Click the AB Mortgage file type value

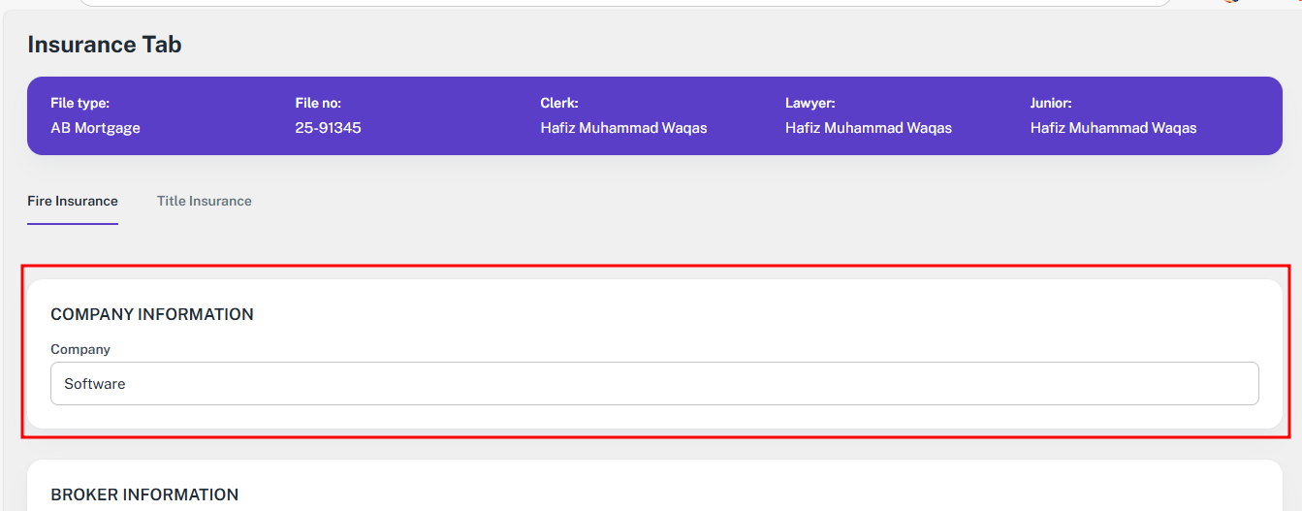pyautogui.click(x=95, y=128)
